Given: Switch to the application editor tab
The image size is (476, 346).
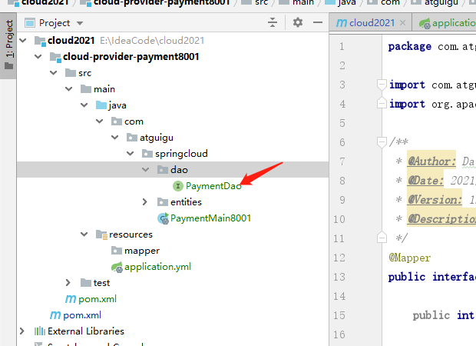Looking at the screenshot, I should click(454, 23).
